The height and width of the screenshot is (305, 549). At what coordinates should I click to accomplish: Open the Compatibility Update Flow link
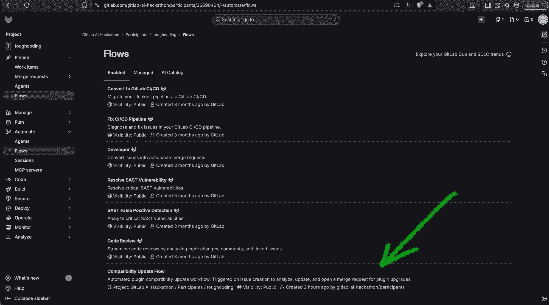(x=136, y=271)
